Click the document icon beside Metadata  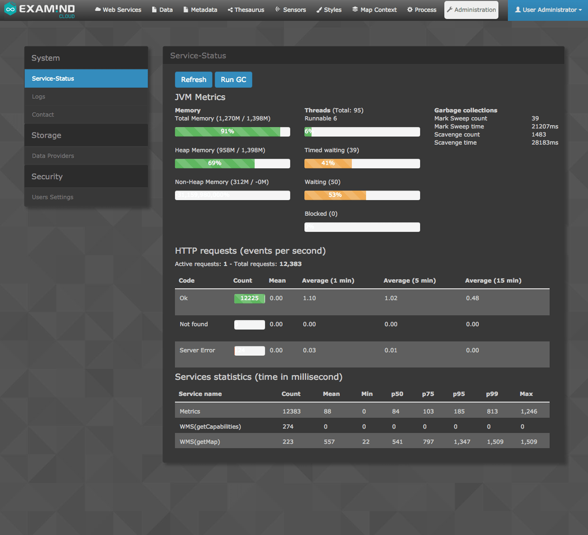[x=186, y=10]
